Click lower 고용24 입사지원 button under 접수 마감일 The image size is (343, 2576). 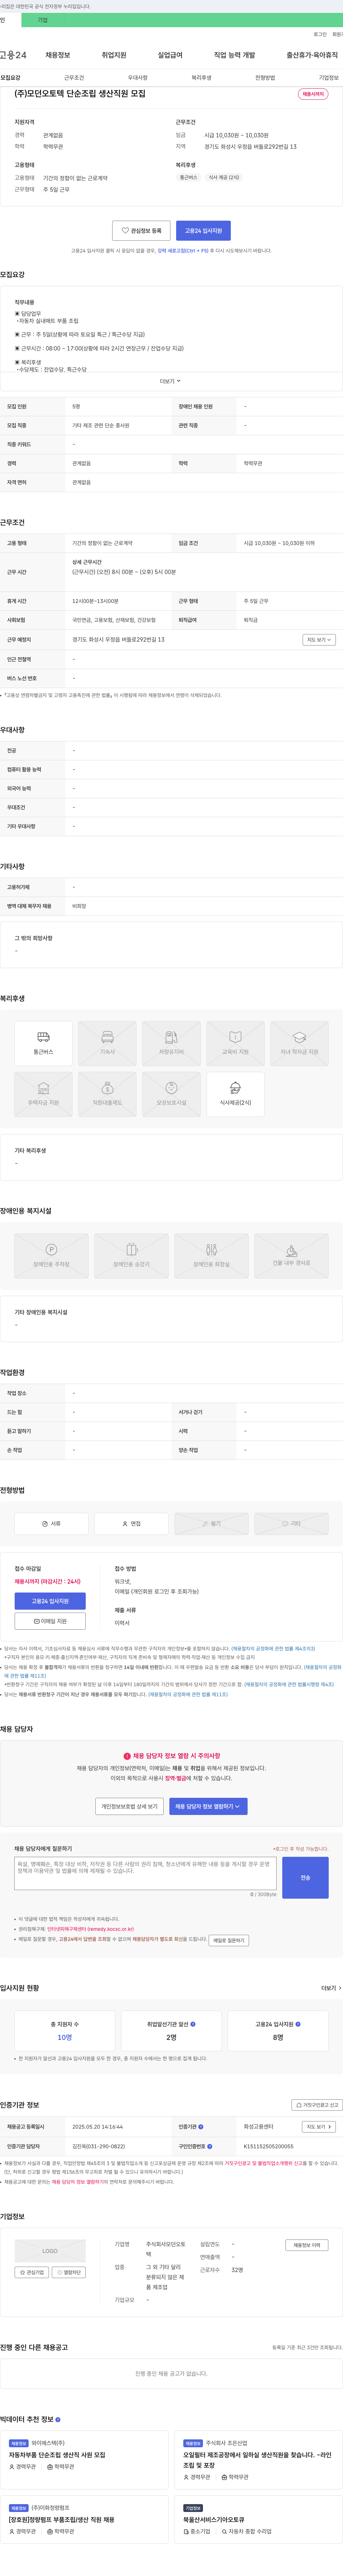50,1601
